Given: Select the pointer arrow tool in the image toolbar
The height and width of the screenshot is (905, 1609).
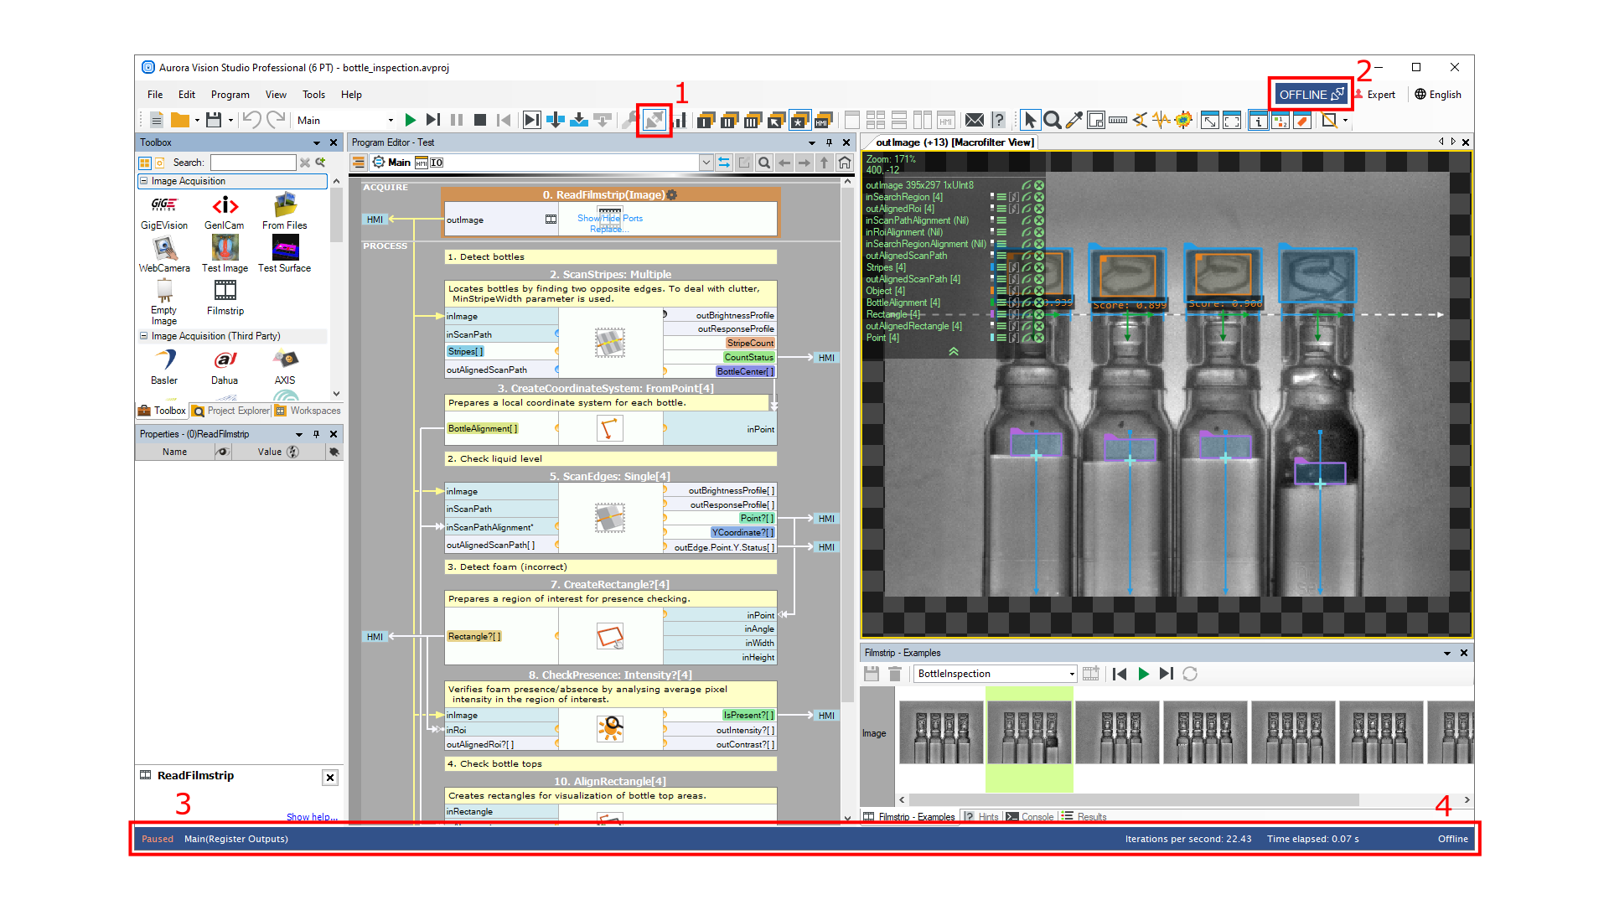Looking at the screenshot, I should [1030, 120].
